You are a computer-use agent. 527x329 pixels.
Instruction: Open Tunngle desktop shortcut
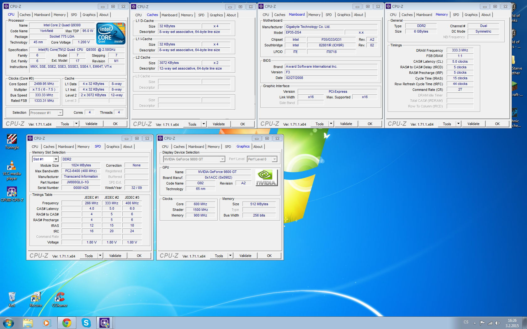click(x=12, y=142)
